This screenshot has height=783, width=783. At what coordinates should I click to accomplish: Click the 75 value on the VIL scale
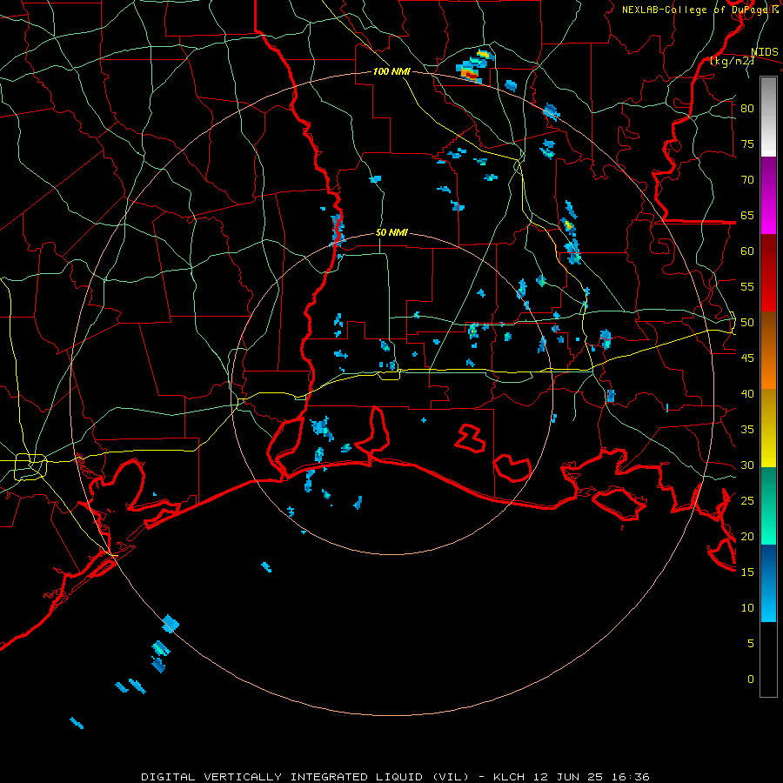(747, 144)
